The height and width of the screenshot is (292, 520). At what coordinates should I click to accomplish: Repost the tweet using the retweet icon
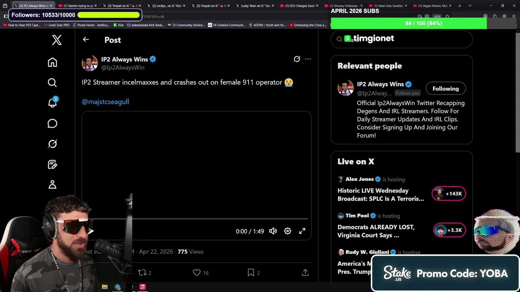pos(142,273)
